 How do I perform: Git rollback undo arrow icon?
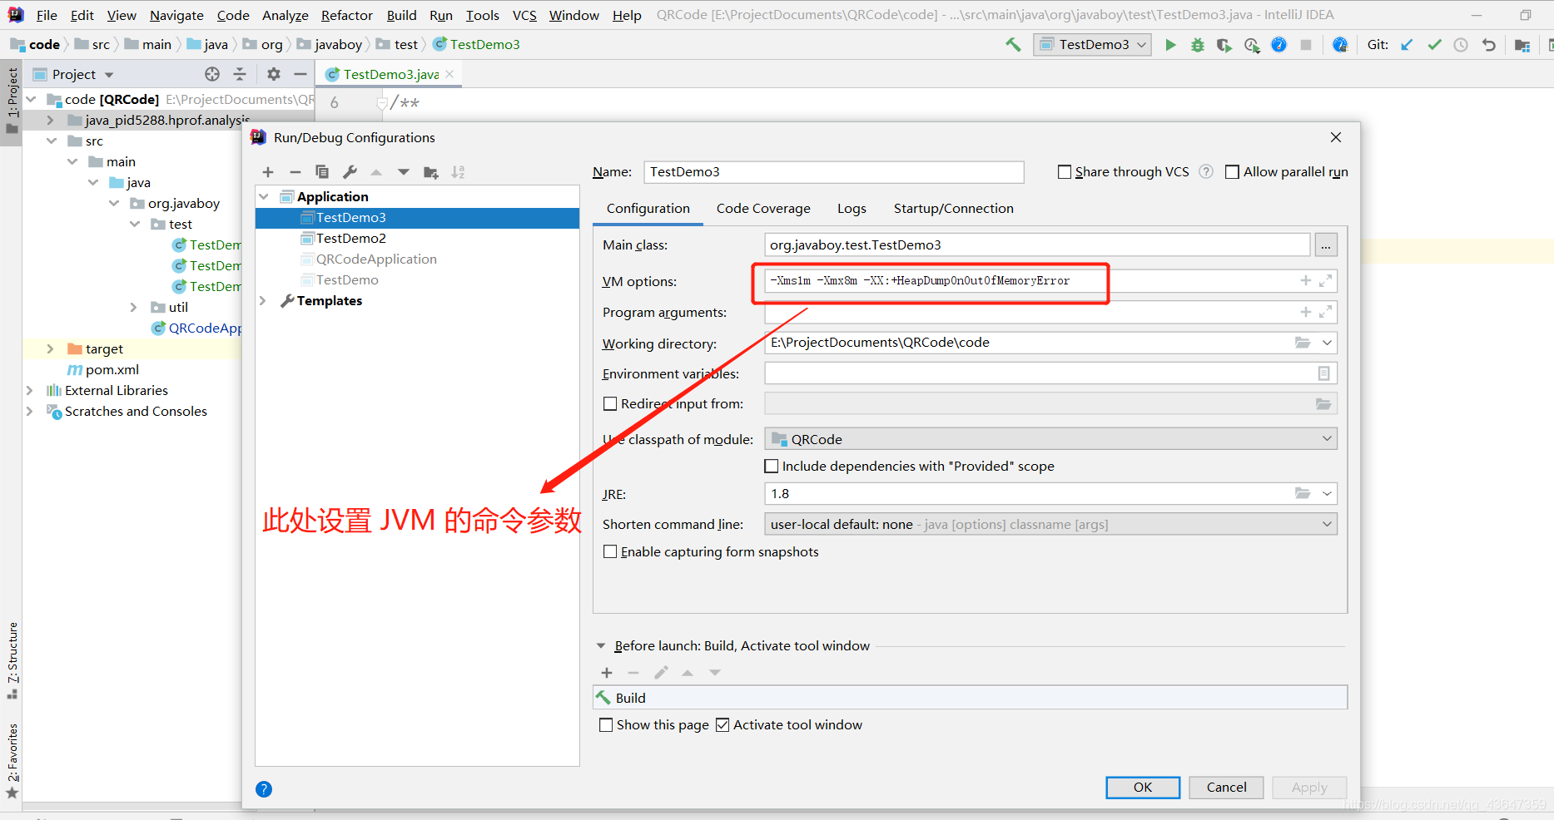[x=1489, y=45]
